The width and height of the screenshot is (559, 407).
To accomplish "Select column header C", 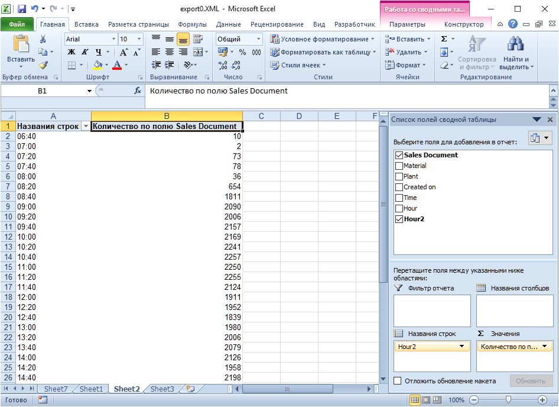I will (261, 116).
